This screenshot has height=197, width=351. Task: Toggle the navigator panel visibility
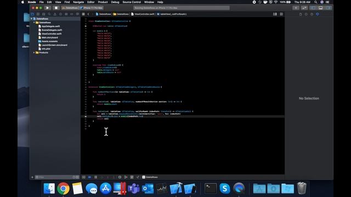[313, 8]
